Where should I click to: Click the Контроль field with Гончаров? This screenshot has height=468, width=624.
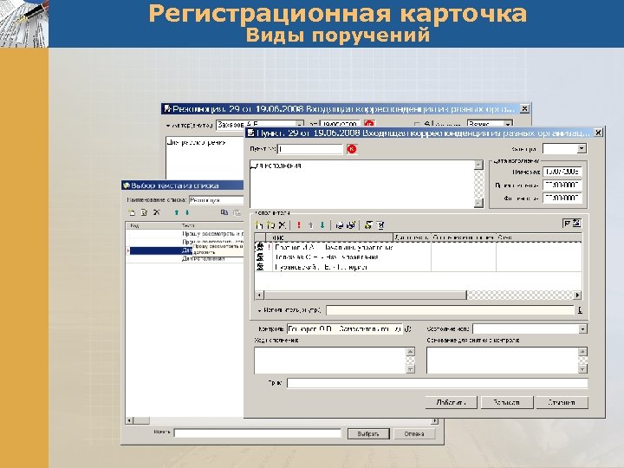pyautogui.click(x=345, y=329)
